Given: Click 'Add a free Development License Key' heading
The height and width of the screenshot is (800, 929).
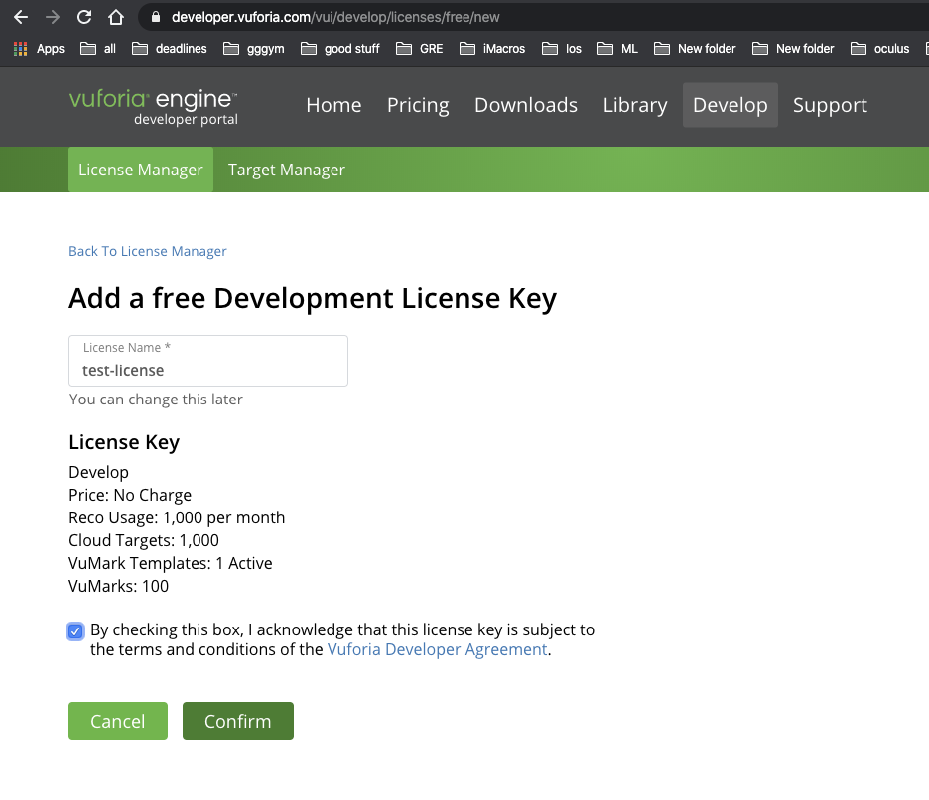Looking at the screenshot, I should (313, 298).
